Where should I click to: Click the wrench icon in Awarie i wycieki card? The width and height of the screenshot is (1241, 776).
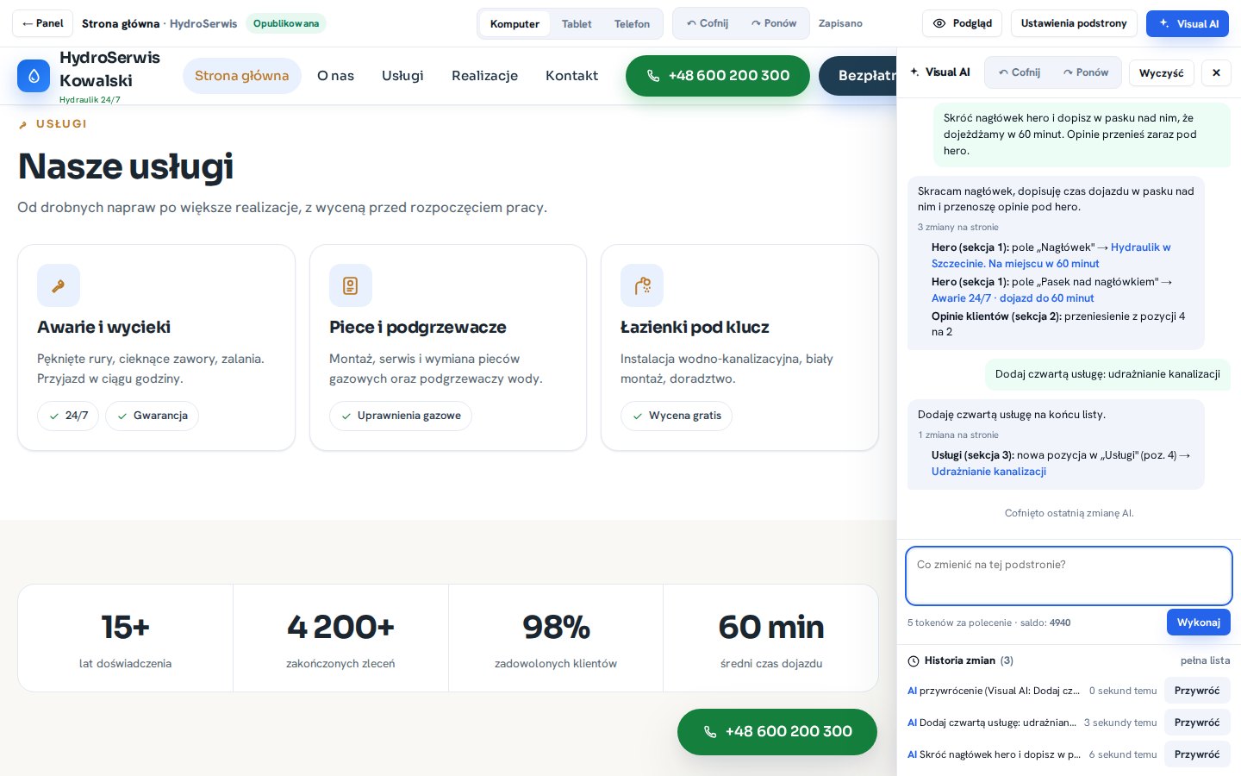(x=59, y=285)
